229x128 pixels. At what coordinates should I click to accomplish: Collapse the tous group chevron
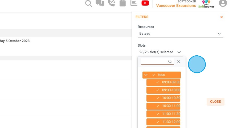[146, 75]
